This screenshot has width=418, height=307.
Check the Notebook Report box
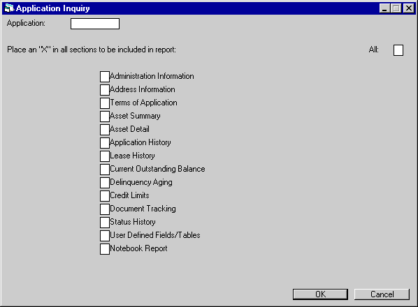(105, 249)
